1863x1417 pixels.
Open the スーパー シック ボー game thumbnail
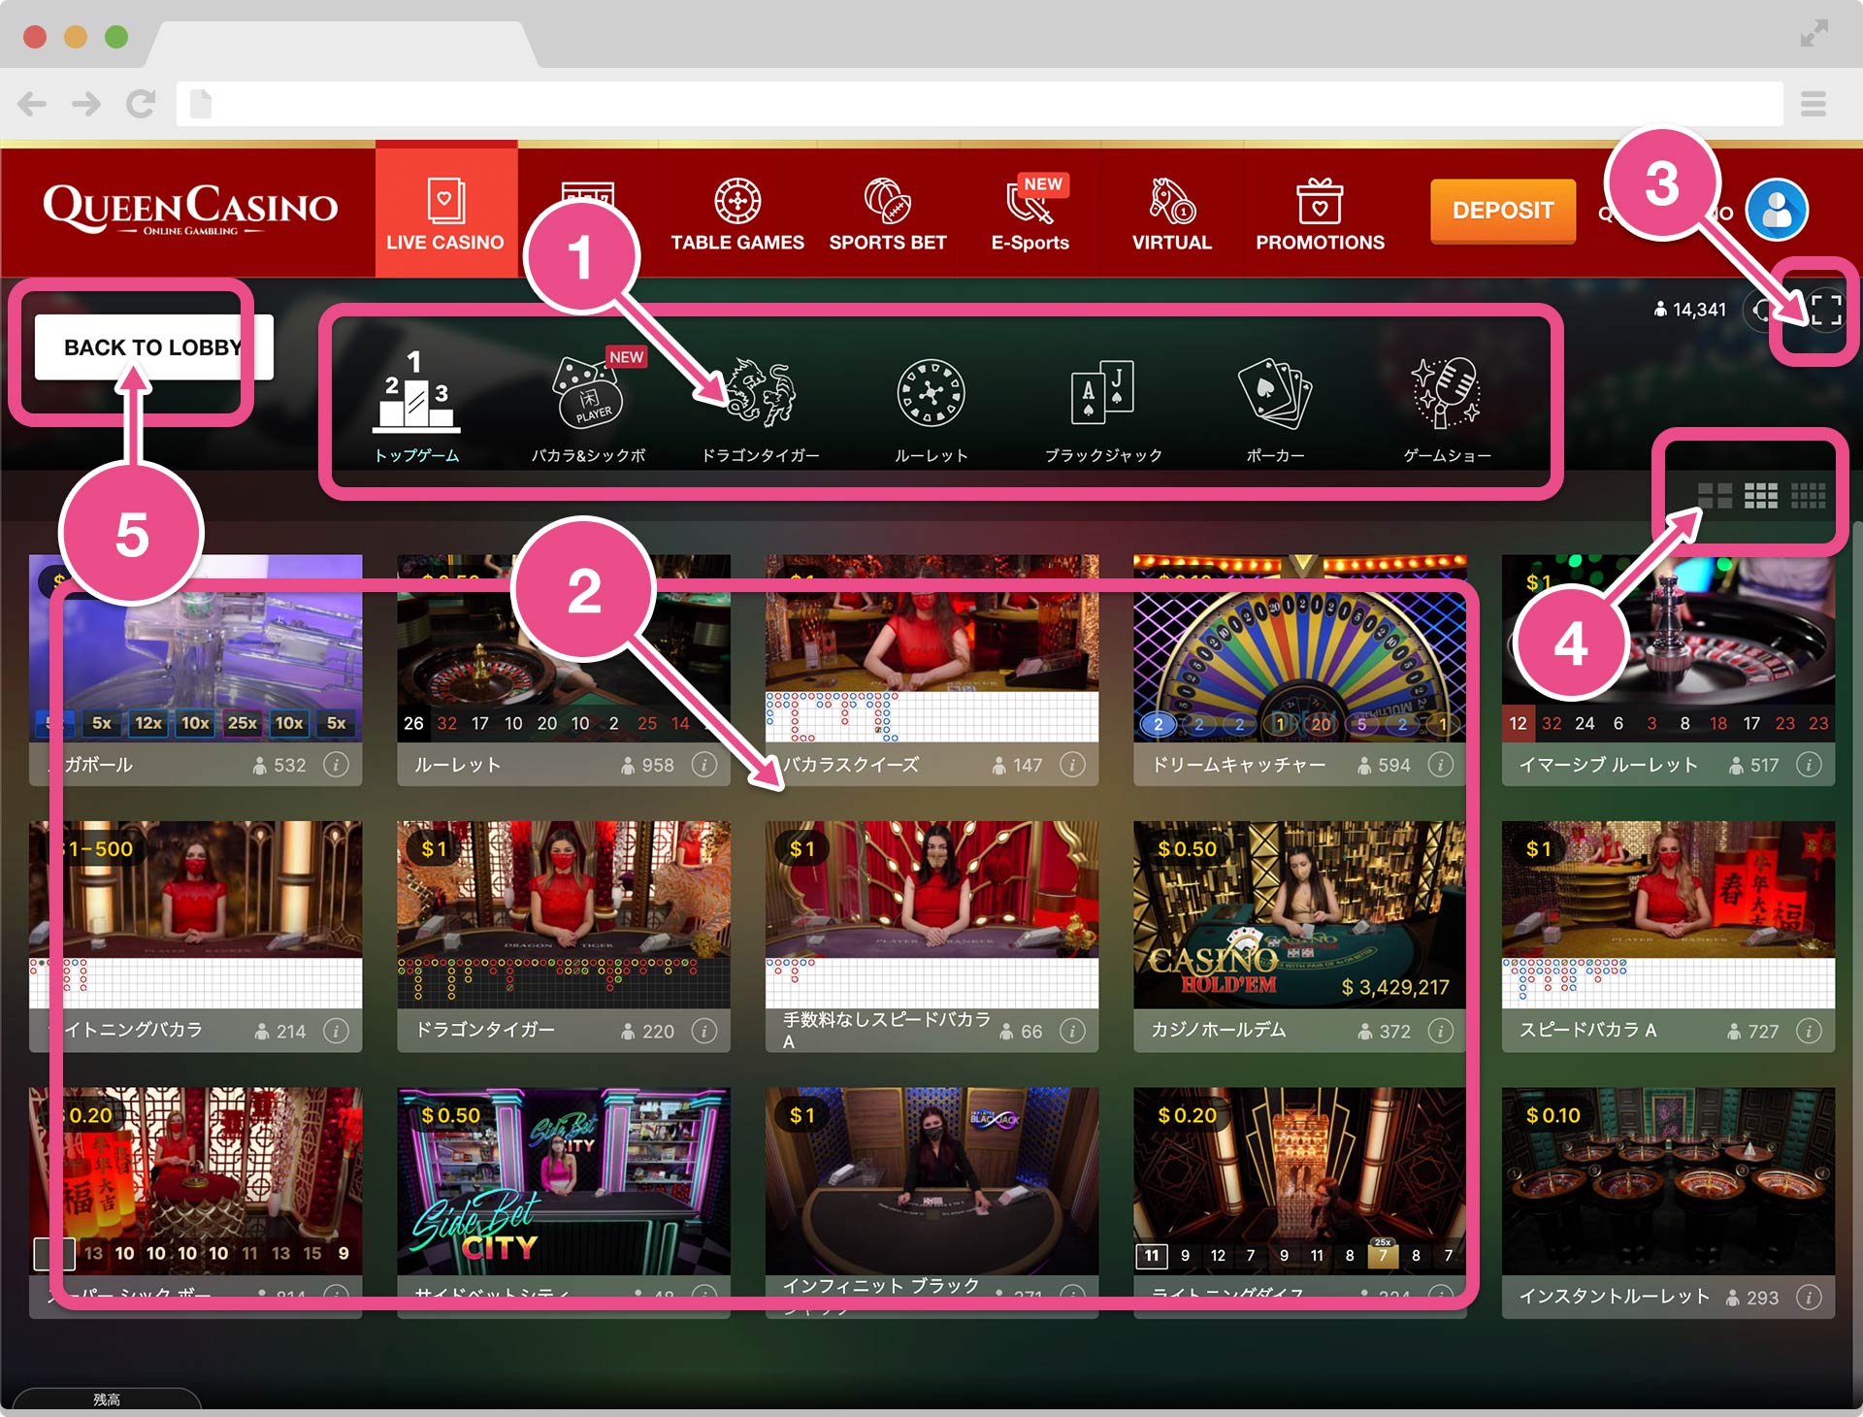195,1181
